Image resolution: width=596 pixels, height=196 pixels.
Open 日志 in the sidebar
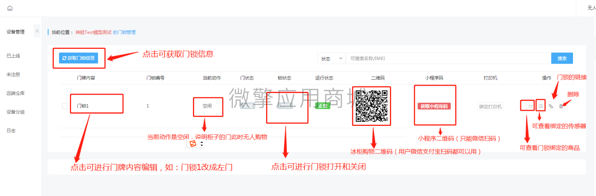point(11,130)
